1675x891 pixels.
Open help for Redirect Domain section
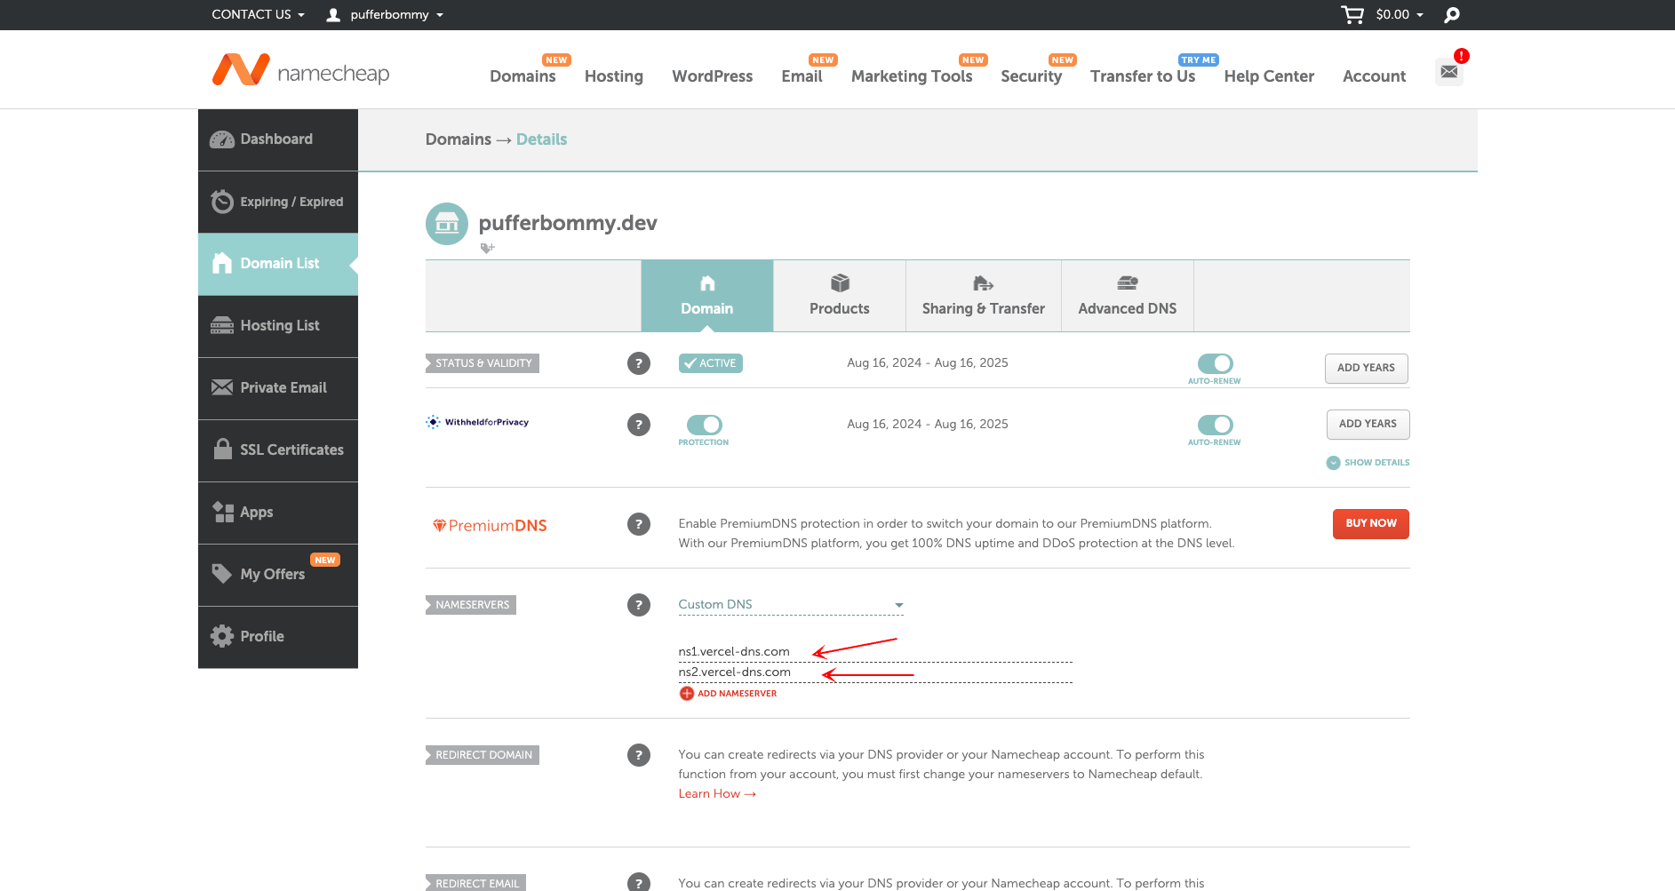pyautogui.click(x=639, y=755)
